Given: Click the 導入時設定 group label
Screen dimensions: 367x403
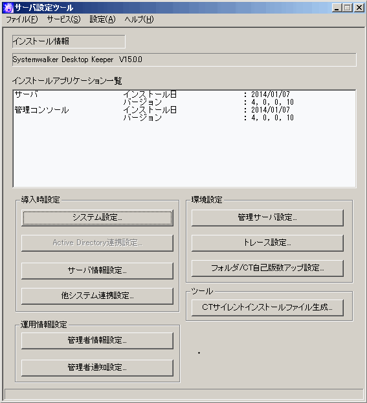Looking at the screenshot, I should tap(40, 200).
